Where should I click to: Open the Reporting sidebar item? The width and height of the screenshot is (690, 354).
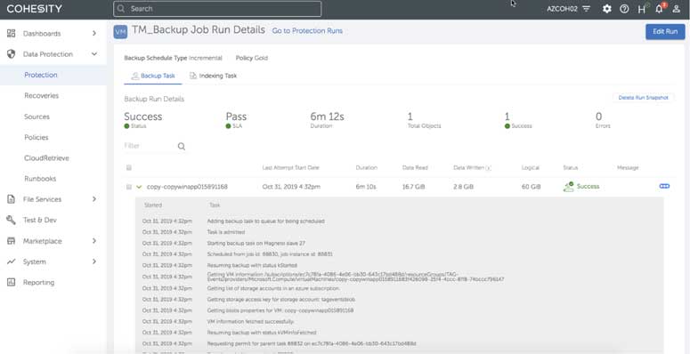38,282
